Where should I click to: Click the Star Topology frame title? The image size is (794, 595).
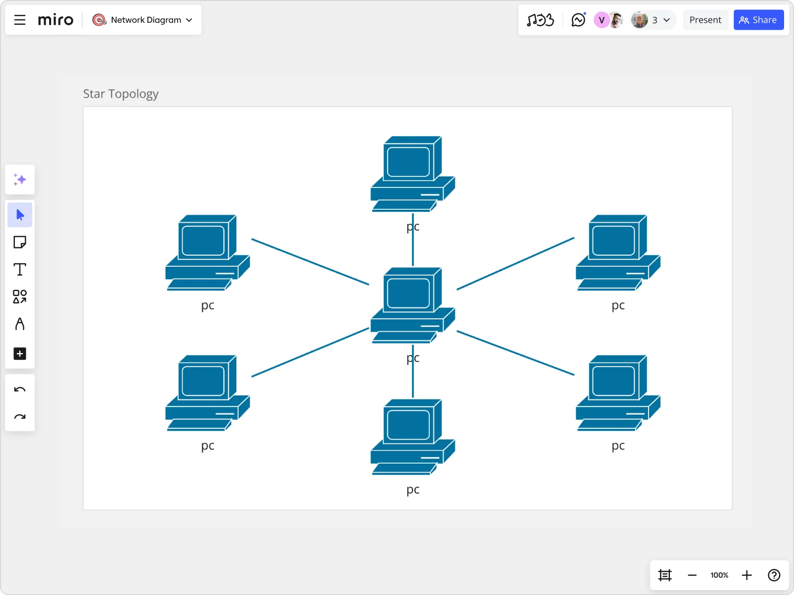[121, 94]
